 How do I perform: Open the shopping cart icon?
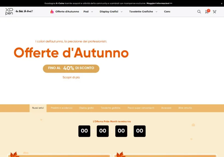click(207, 12)
